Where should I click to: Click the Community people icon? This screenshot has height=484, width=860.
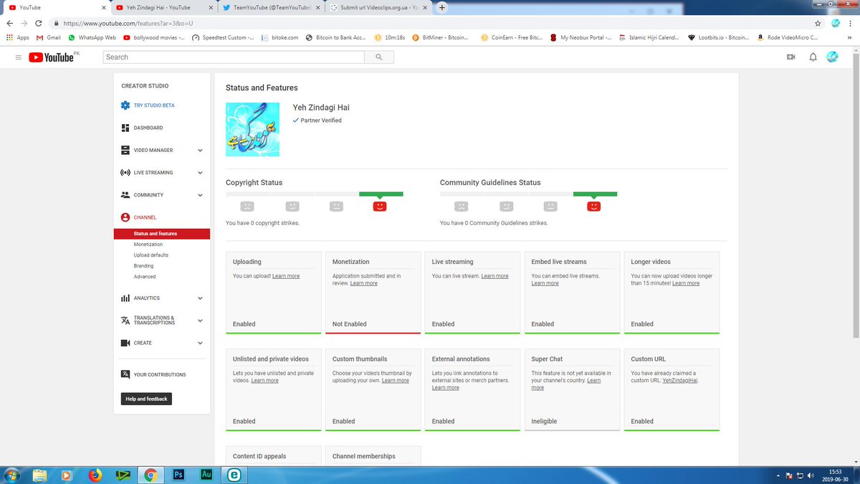tap(125, 195)
